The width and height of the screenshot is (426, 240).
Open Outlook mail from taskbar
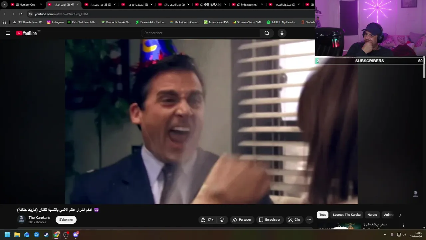(27, 235)
